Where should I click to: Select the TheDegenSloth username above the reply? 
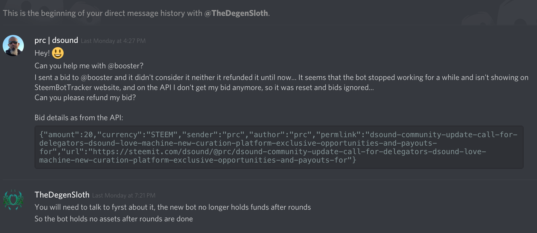(x=62, y=195)
